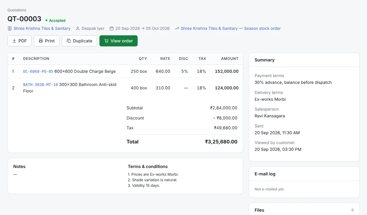Click the subtotal value ₹2,84,000.00
The image size is (367, 215).
[224, 108]
